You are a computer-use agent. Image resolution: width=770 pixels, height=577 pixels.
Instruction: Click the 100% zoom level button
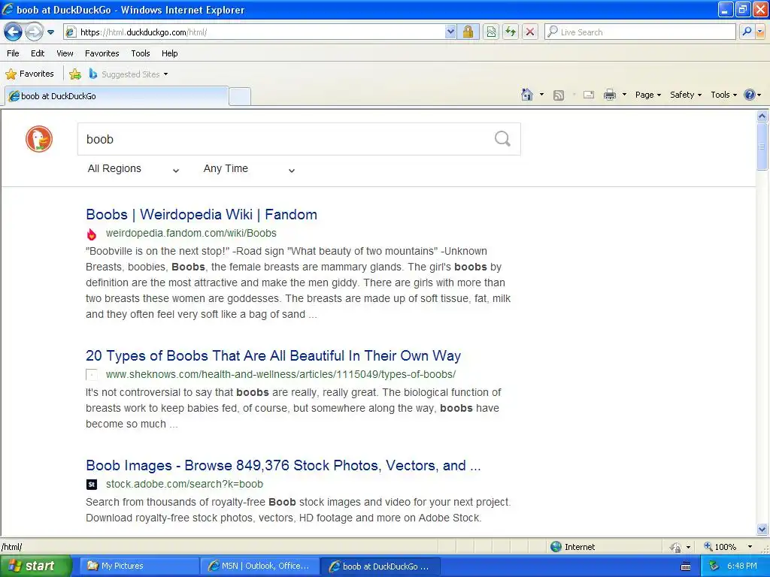pos(720,547)
